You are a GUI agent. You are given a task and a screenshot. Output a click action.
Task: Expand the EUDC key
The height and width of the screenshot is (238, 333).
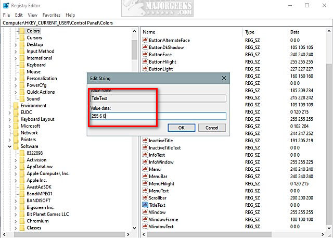click(x=9, y=112)
